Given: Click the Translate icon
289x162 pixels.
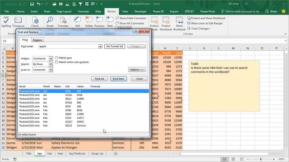Looking at the screenshot, I should point(63,22).
